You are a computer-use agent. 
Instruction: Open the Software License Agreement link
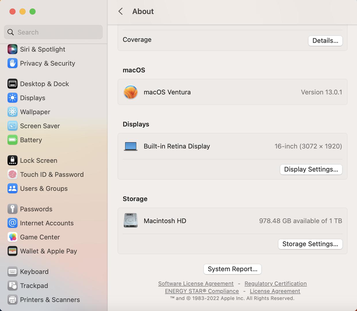(196, 284)
